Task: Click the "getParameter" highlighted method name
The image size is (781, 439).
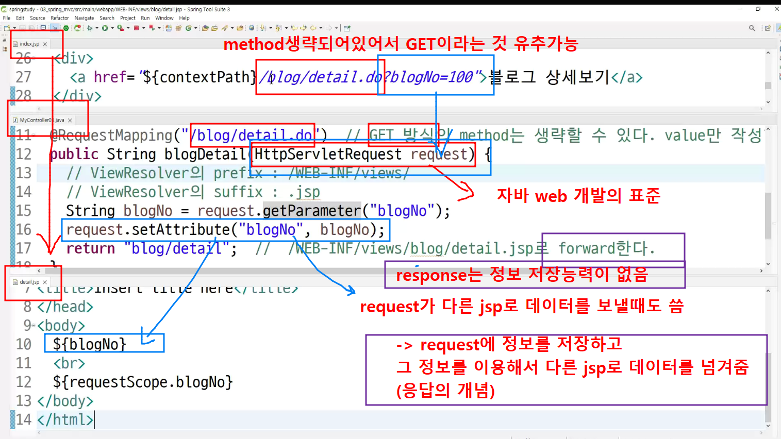Action: [x=312, y=211]
